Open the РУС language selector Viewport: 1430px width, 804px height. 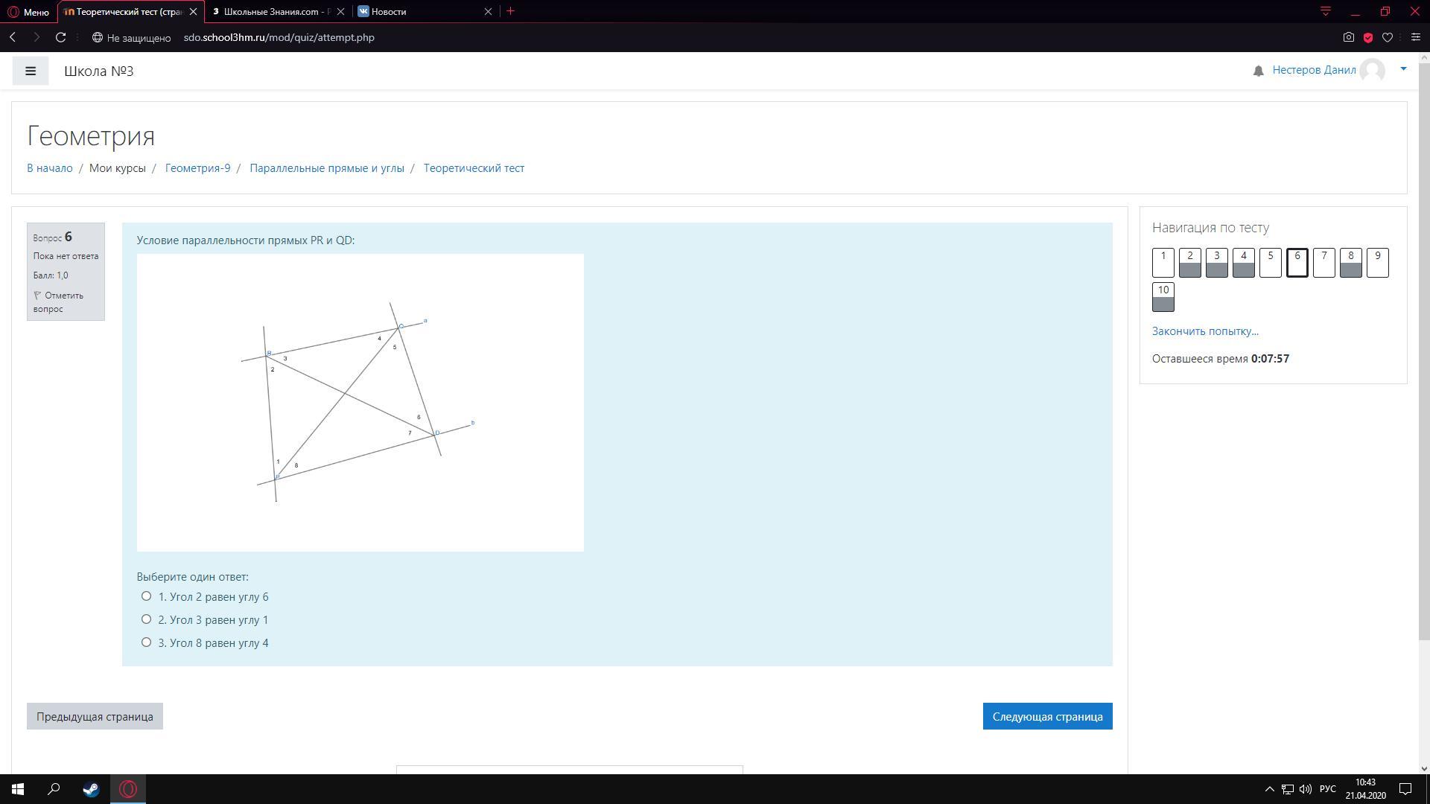[x=1327, y=789]
